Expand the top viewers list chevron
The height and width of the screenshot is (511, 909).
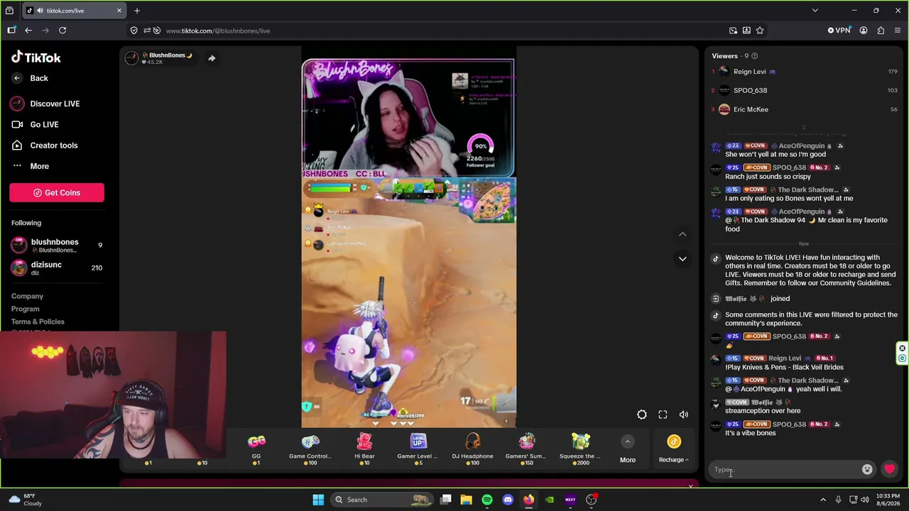point(804,127)
